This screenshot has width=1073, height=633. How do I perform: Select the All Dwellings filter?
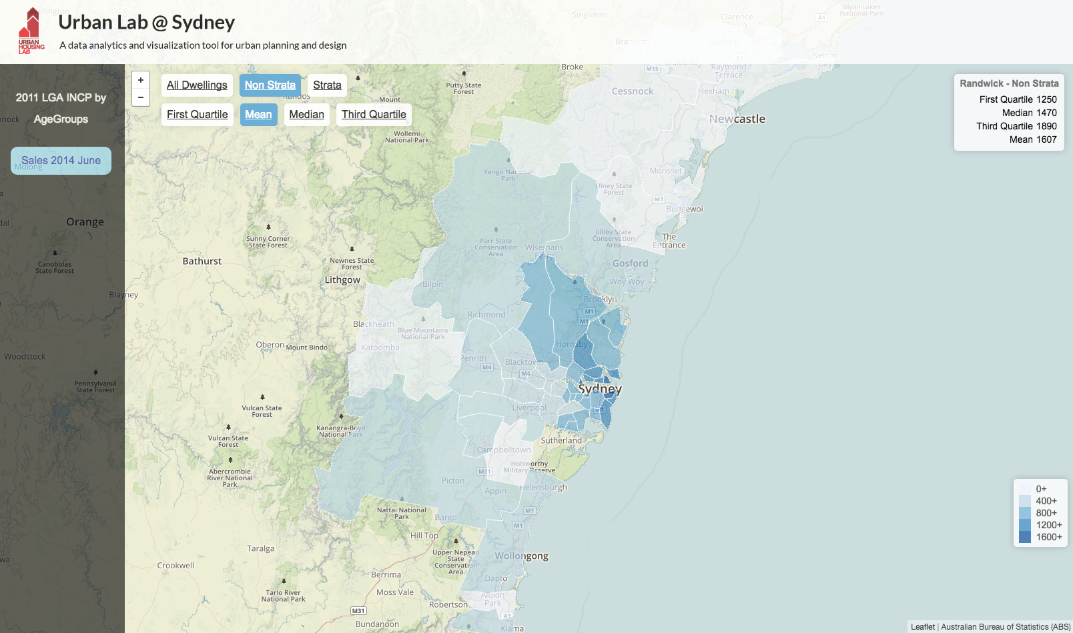pos(197,85)
